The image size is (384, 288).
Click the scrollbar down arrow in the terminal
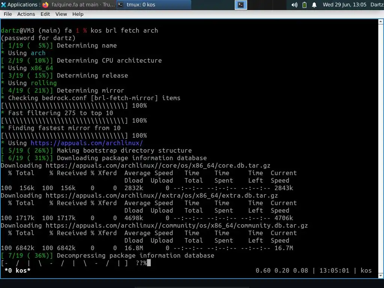coord(381,276)
